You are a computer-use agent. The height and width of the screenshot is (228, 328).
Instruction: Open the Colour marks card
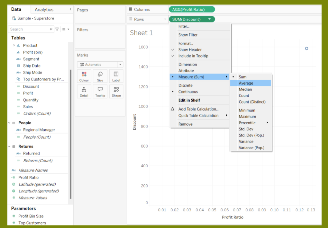point(84,76)
